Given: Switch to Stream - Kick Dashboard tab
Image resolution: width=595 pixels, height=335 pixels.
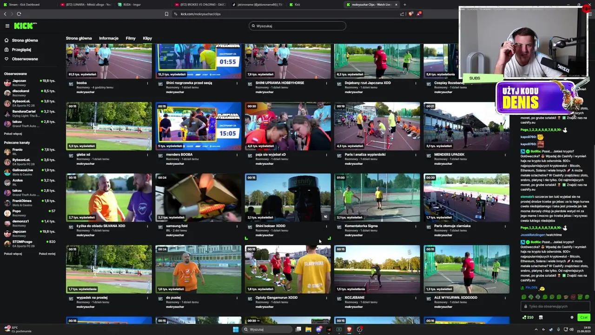Looking at the screenshot, I should (x=28, y=5).
